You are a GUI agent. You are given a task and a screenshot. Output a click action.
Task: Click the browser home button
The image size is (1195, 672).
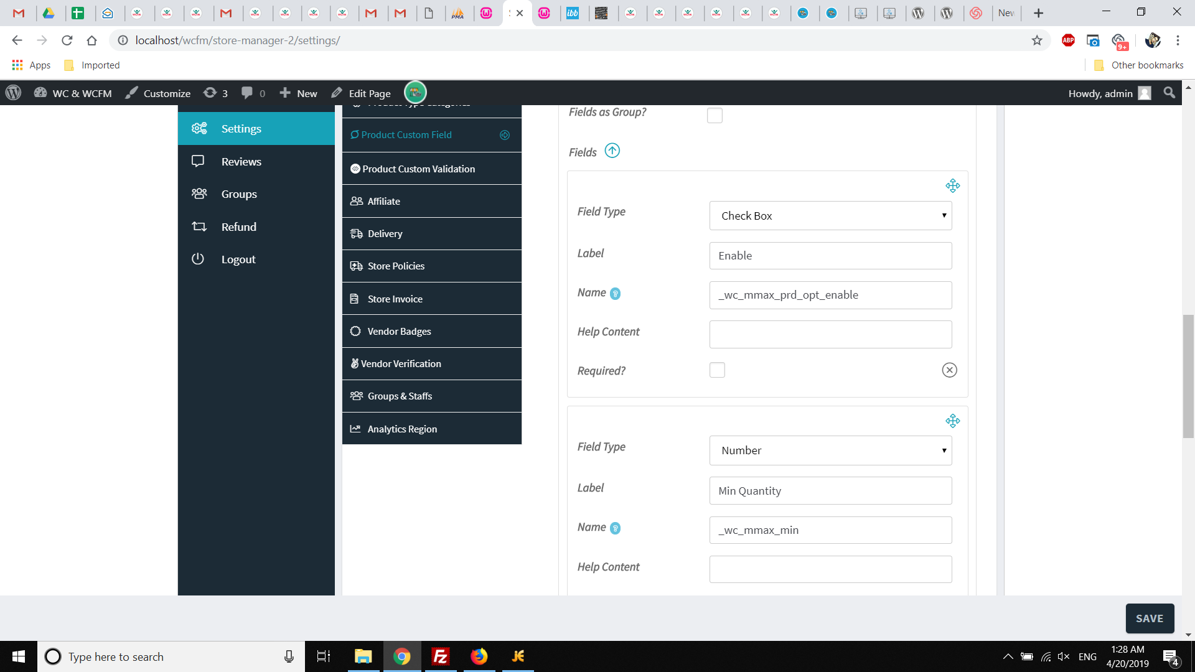pos(91,40)
